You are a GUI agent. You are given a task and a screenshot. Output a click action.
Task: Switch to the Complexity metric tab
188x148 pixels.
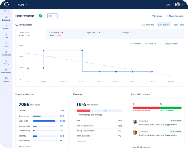point(64,34)
